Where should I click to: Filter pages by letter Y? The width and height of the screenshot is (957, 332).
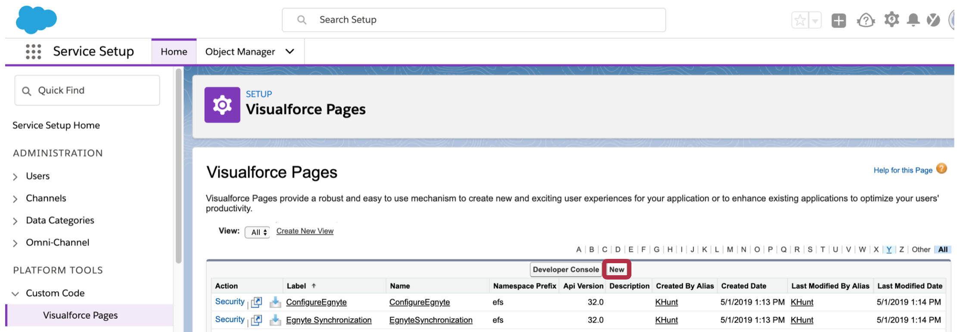[889, 249]
